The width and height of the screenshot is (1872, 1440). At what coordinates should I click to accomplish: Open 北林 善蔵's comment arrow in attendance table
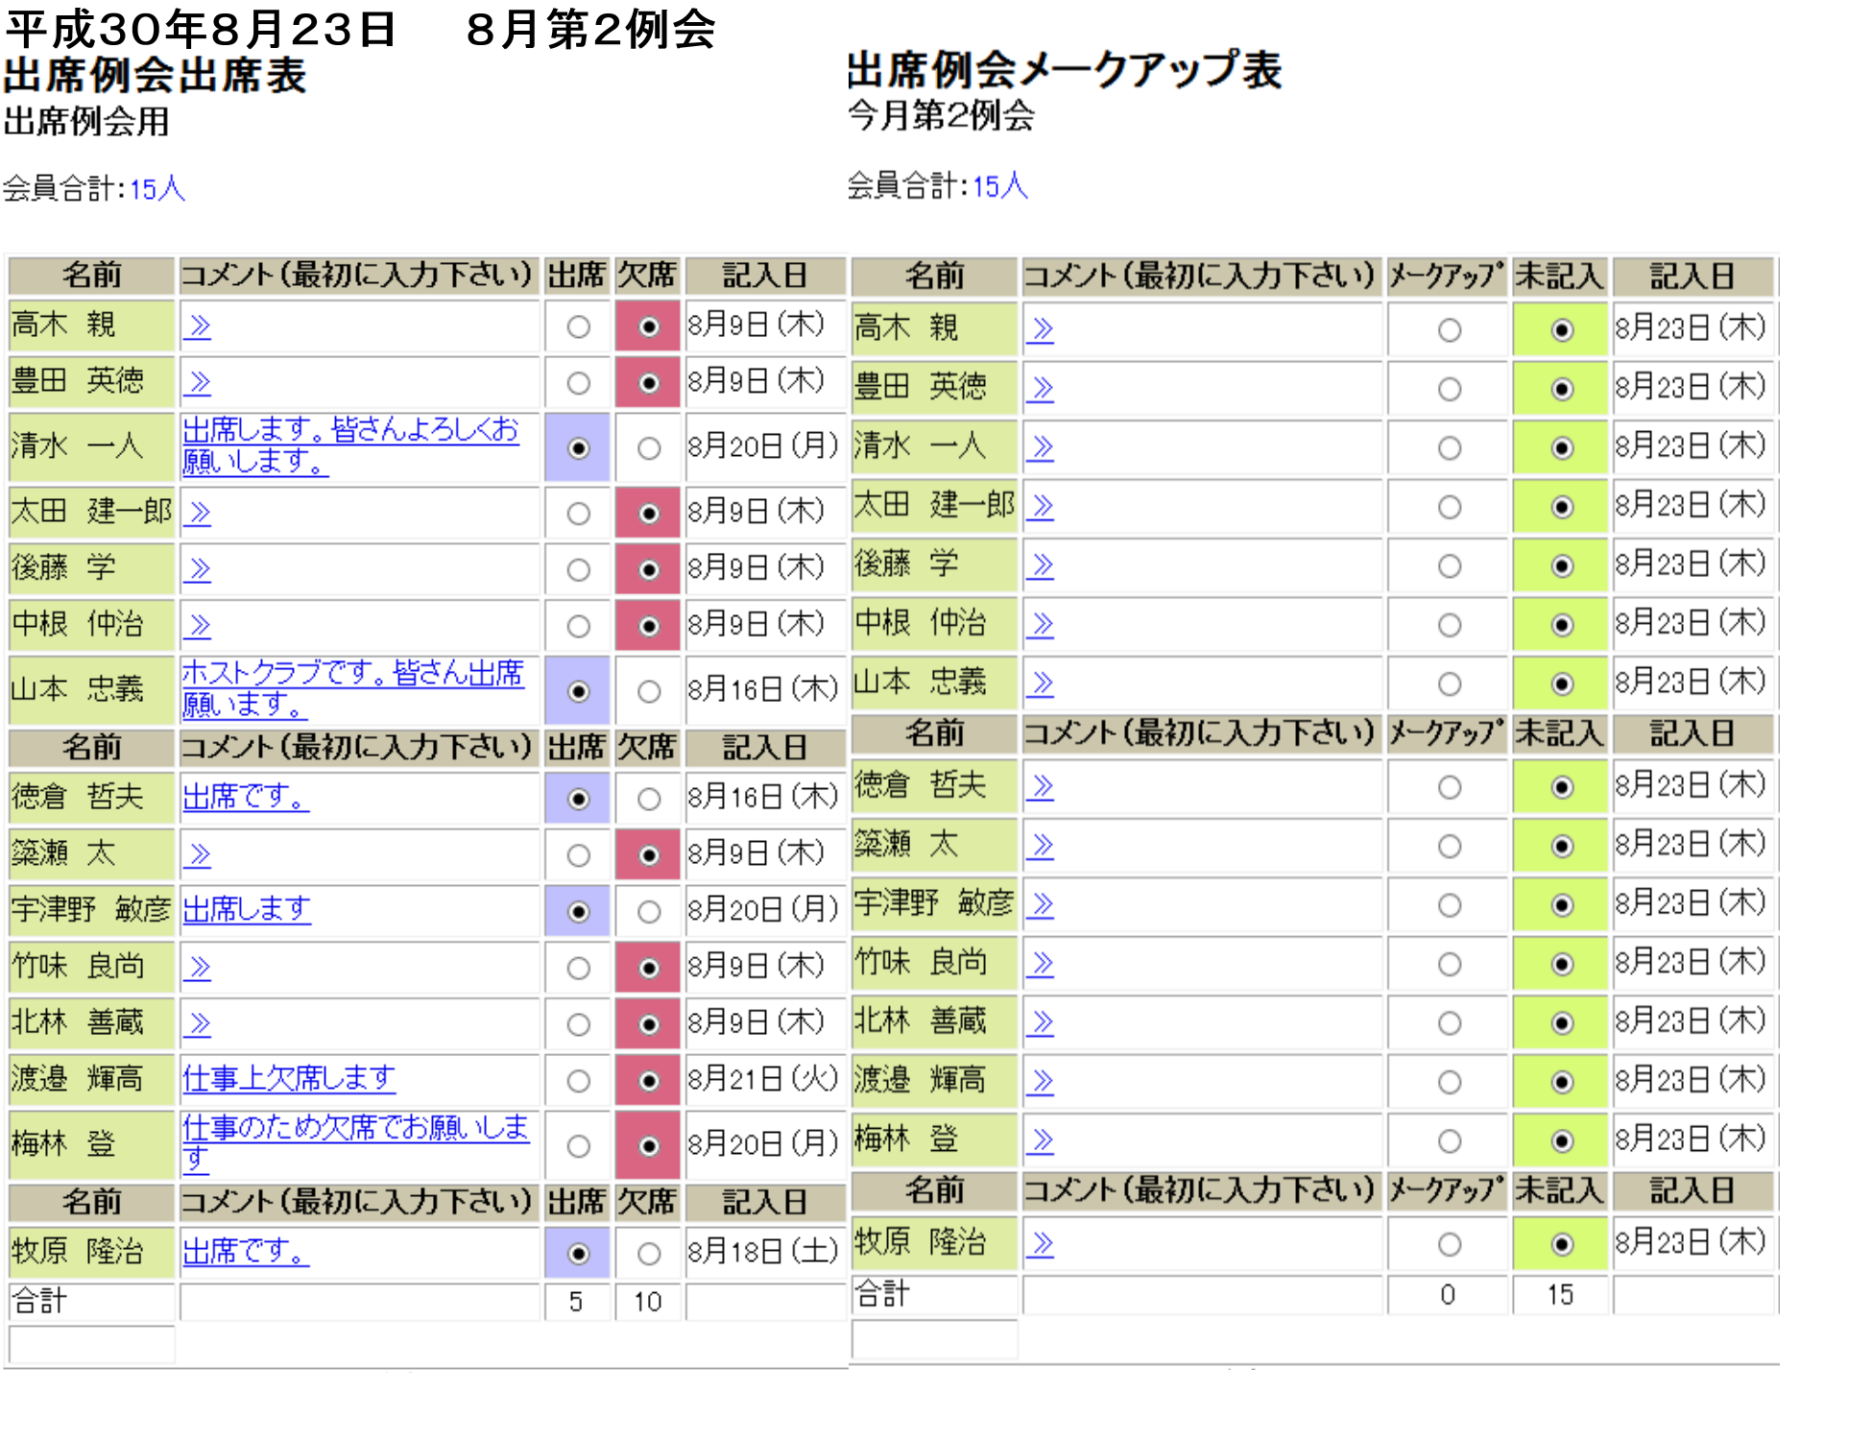tap(198, 1024)
